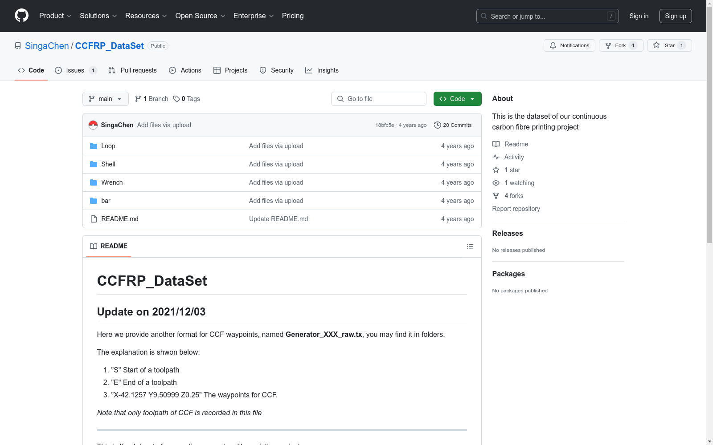Click the bar folder icon
Screen dimensions: 713x445
94,201
